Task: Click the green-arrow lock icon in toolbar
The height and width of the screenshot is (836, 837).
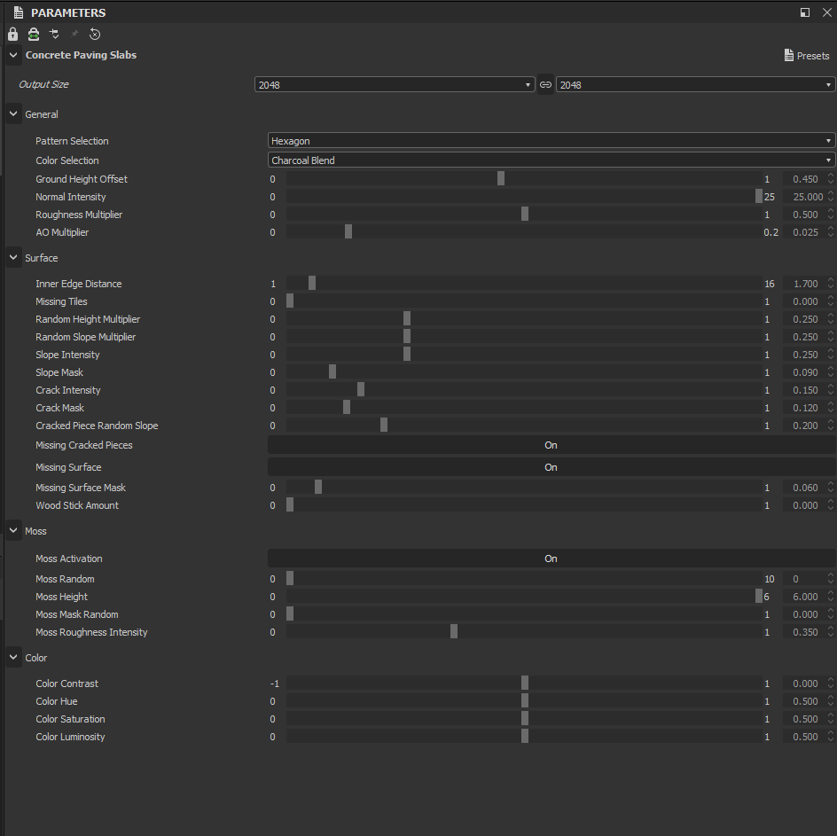Action: 34,35
